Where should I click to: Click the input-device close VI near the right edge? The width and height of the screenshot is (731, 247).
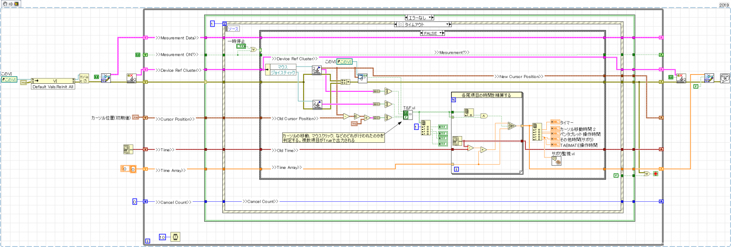point(681,78)
